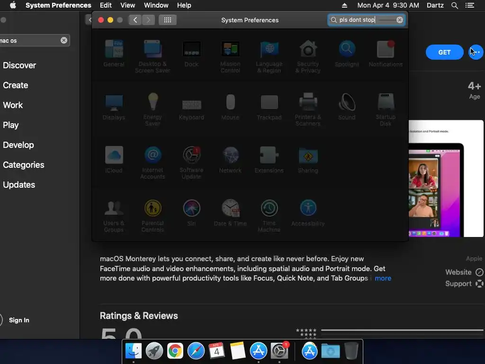This screenshot has height=364, width=485.
Task: Open Network preferences pane
Action: tap(230, 160)
